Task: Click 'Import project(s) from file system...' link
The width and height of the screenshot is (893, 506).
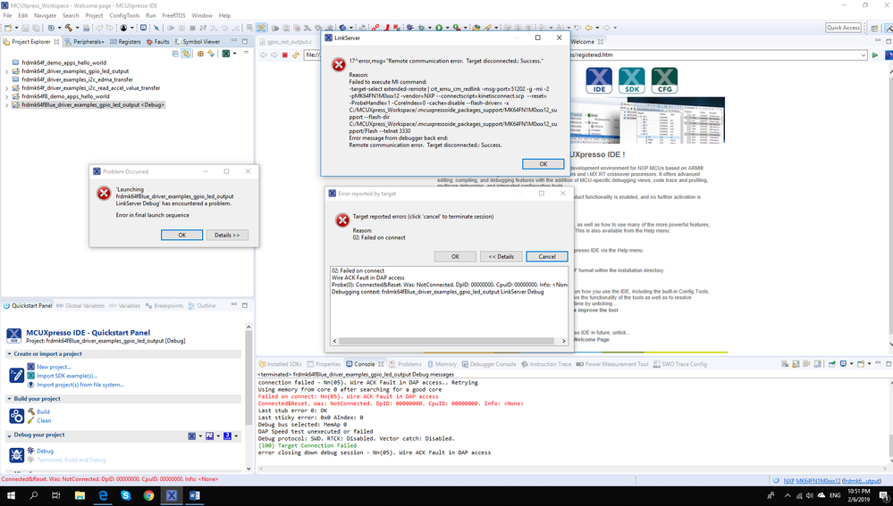Action: coord(80,385)
